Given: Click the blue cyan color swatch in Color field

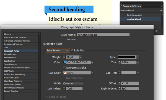Looking at the screenshot, I should click(x=64, y=62).
